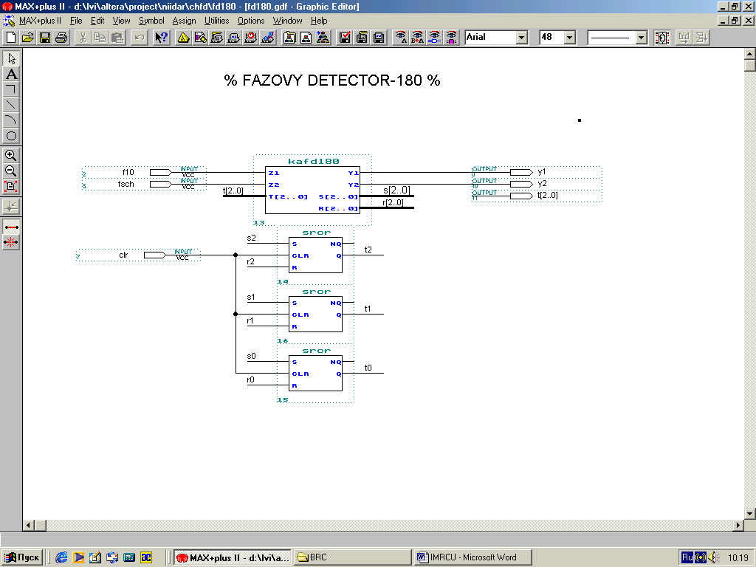Screen dimensions: 756x567
Task: Click the Fit in Window tool
Action: (11, 186)
